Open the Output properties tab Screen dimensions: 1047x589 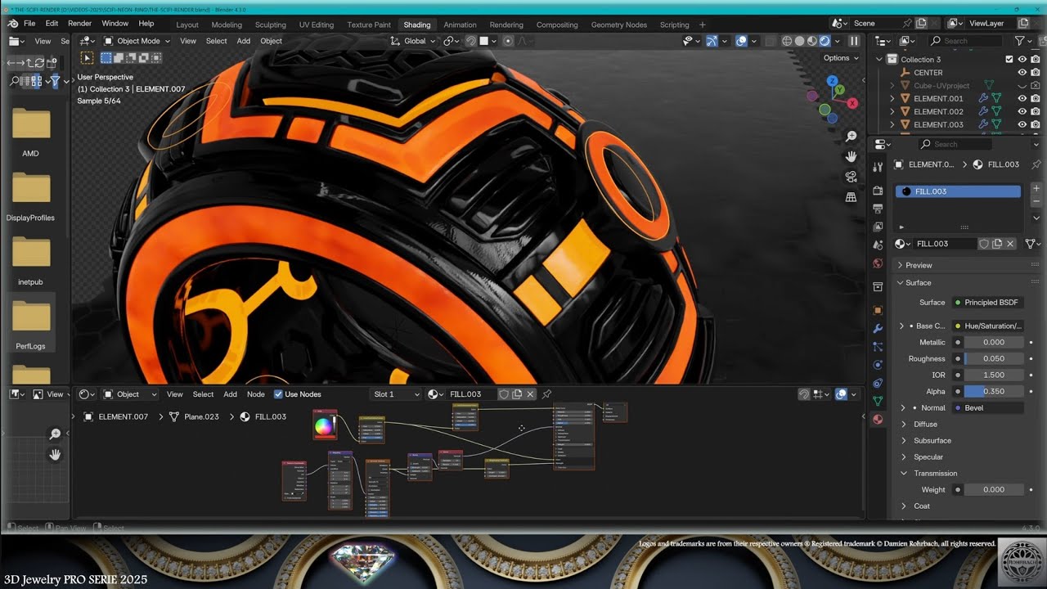coord(878,209)
